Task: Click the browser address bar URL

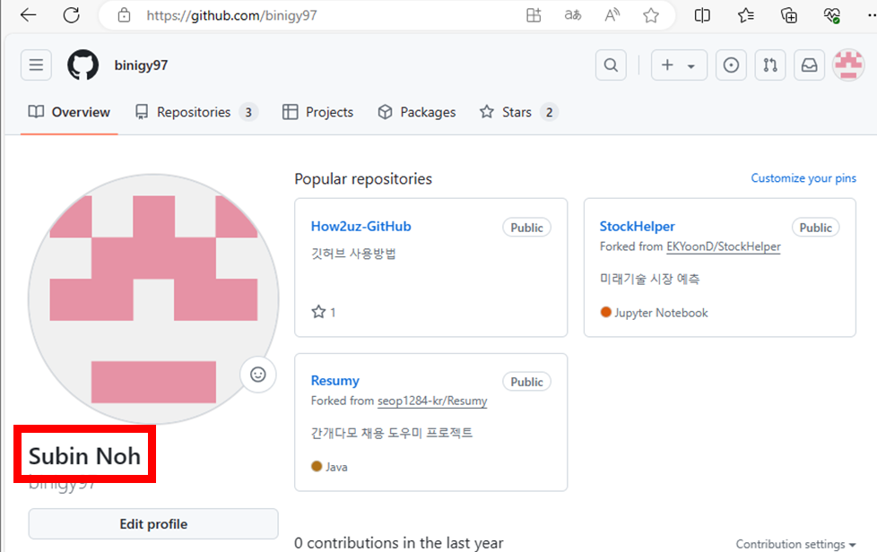Action: coord(231,15)
